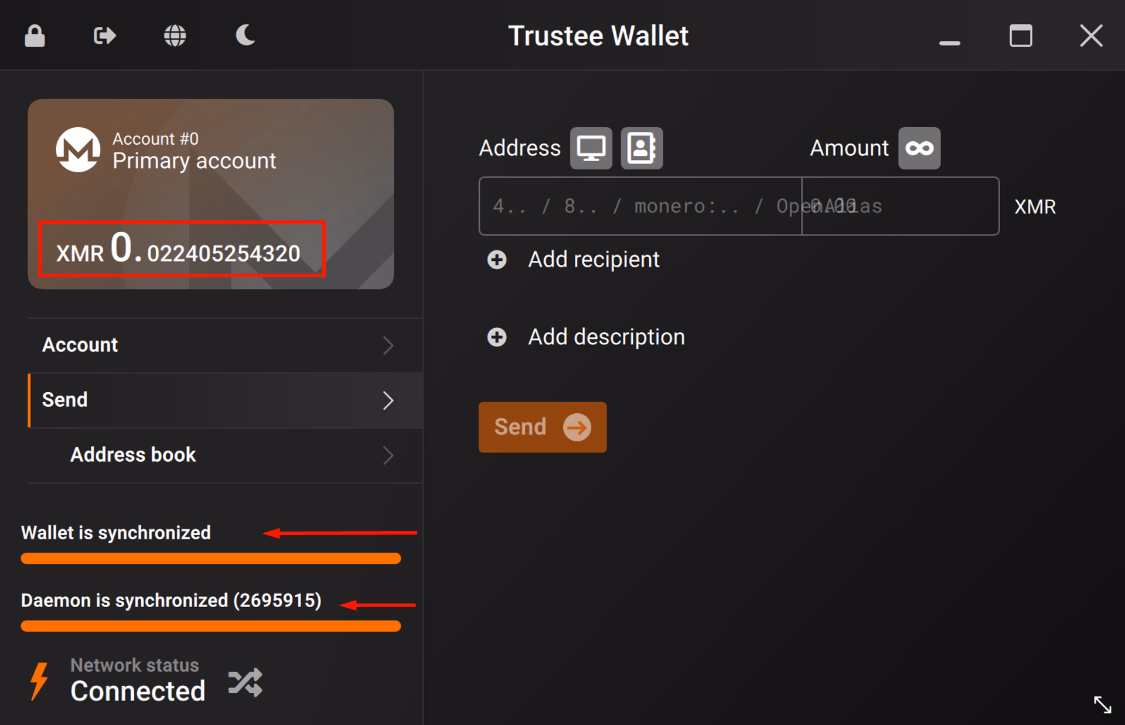Toggle dark mode with the moon icon
The height and width of the screenshot is (725, 1125).
coord(246,35)
